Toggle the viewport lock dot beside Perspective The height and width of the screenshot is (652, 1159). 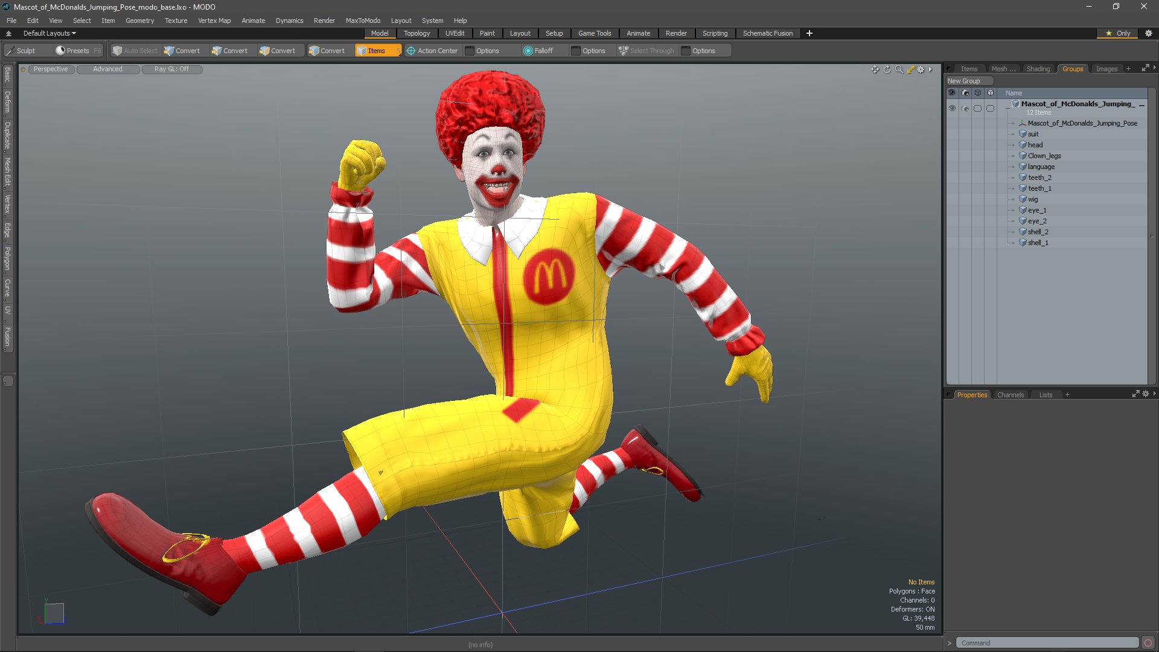pyautogui.click(x=23, y=69)
